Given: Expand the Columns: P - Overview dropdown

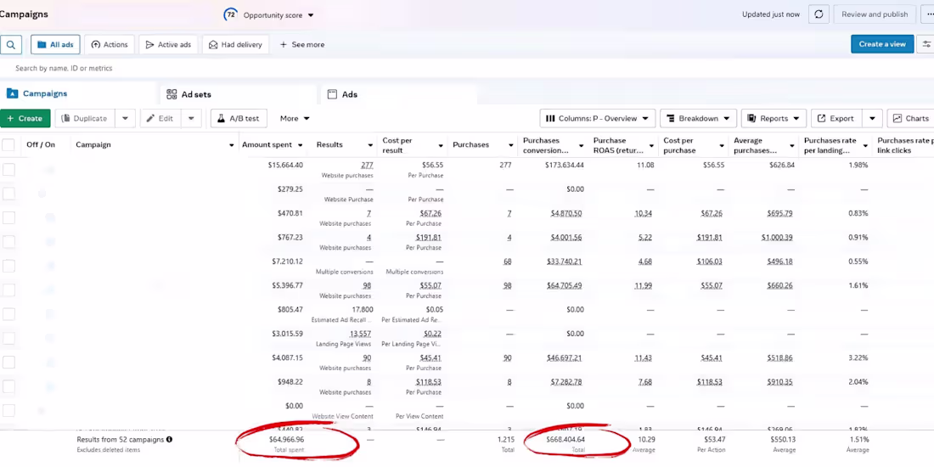Looking at the screenshot, I should (598, 119).
